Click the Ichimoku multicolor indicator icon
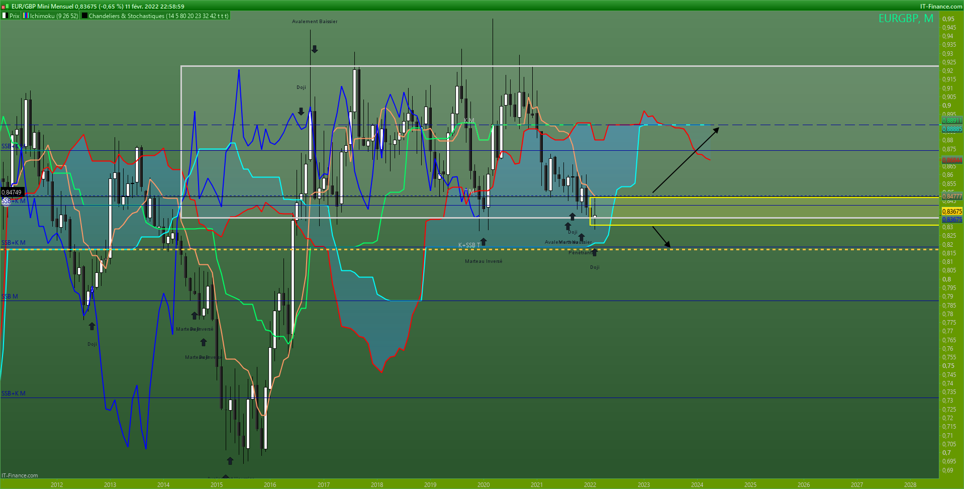The height and width of the screenshot is (489, 964). [26, 16]
